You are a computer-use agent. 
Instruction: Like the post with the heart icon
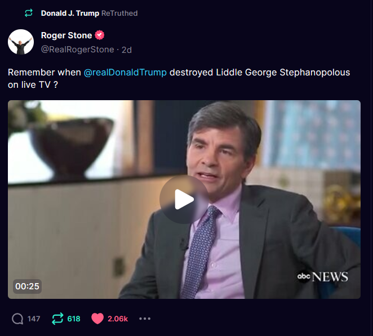coord(97,319)
